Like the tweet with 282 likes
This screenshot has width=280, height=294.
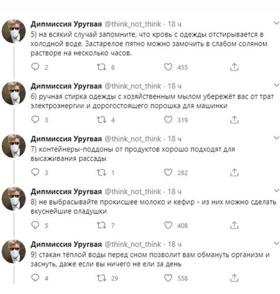coord(168,172)
